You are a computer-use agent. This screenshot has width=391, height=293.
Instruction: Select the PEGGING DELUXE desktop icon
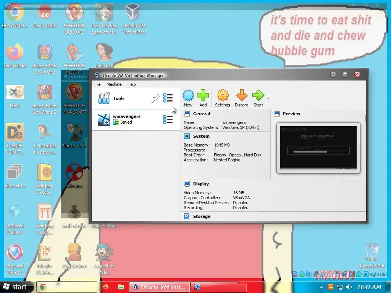click(x=74, y=19)
